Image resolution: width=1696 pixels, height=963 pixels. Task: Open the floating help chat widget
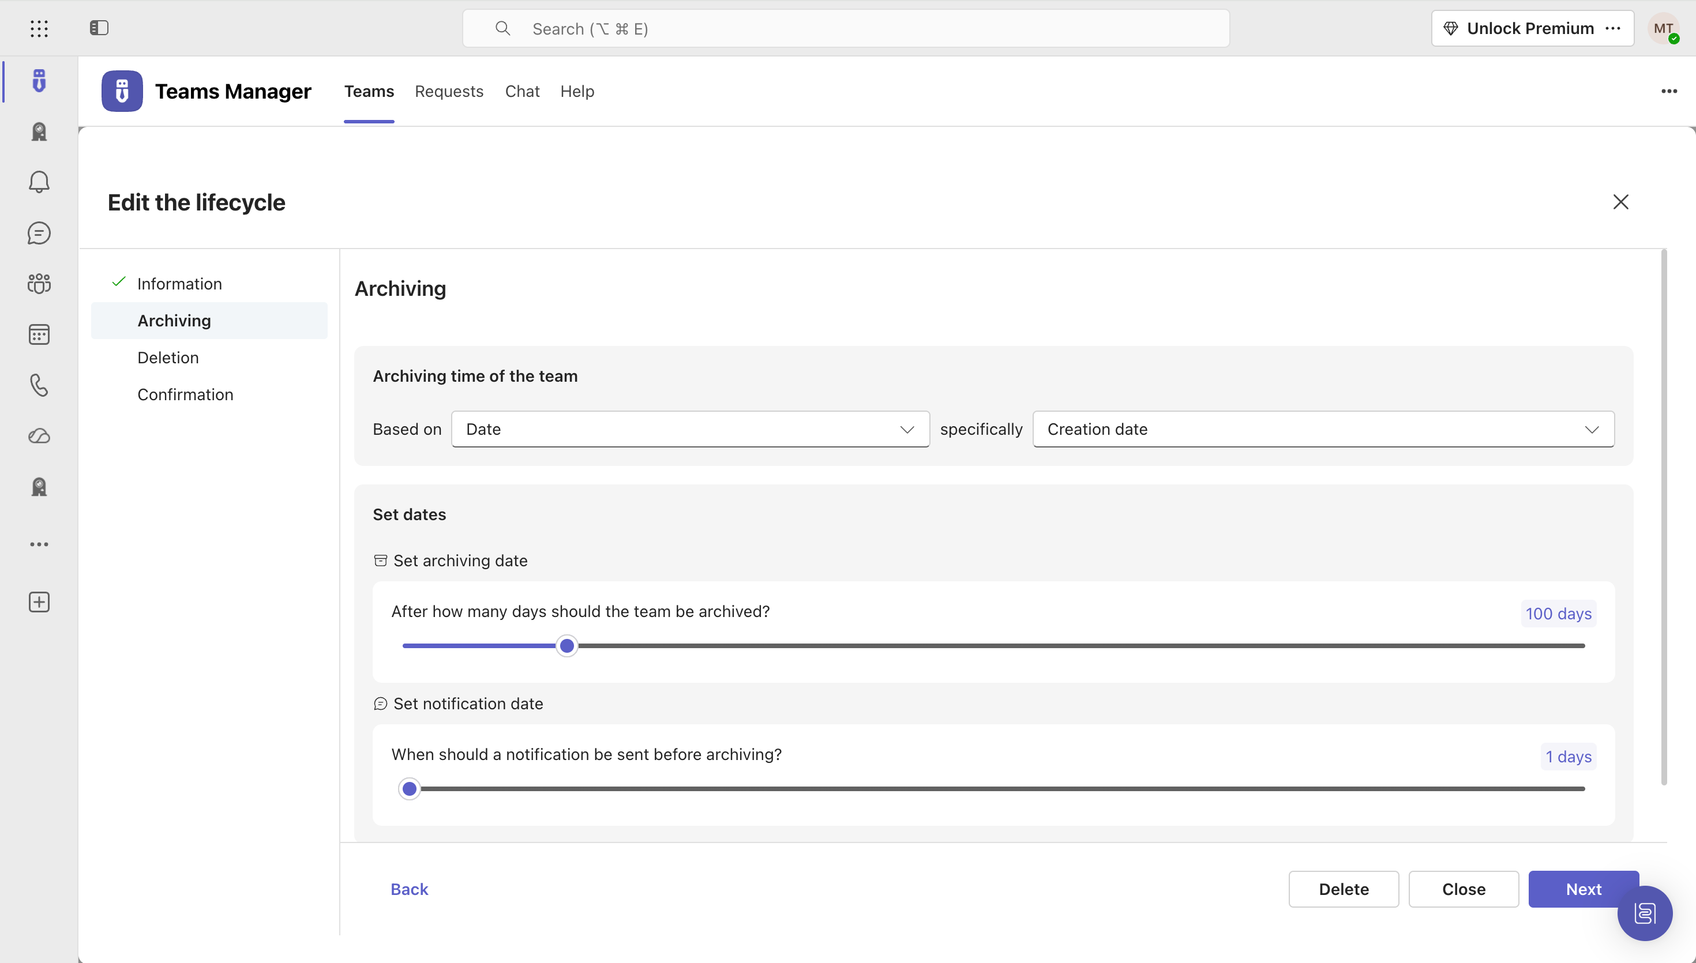(x=1645, y=913)
